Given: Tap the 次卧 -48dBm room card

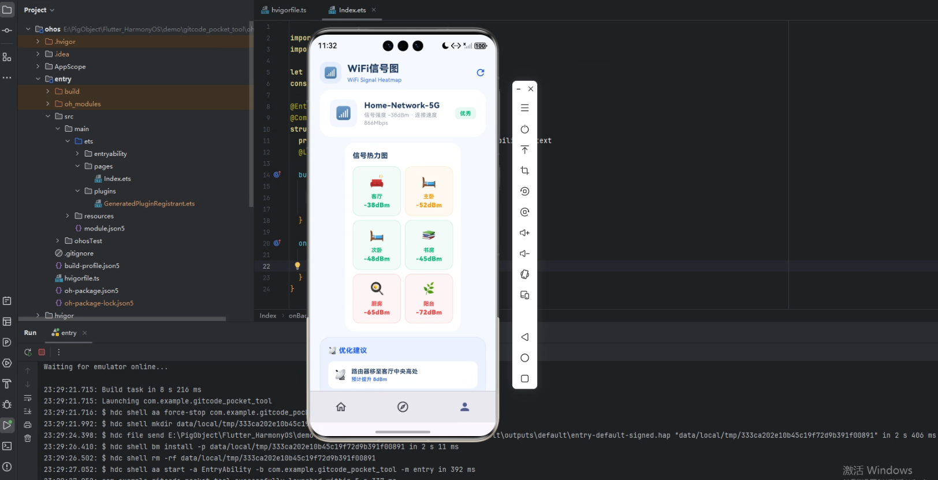Looking at the screenshot, I should (x=377, y=245).
